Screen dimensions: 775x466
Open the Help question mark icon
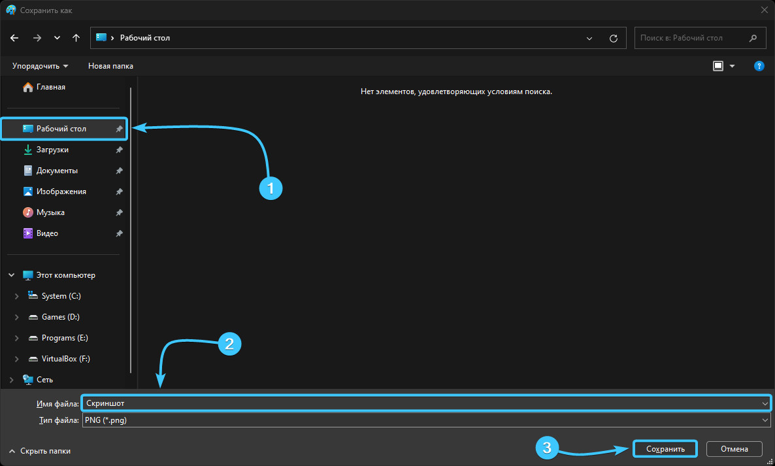759,66
